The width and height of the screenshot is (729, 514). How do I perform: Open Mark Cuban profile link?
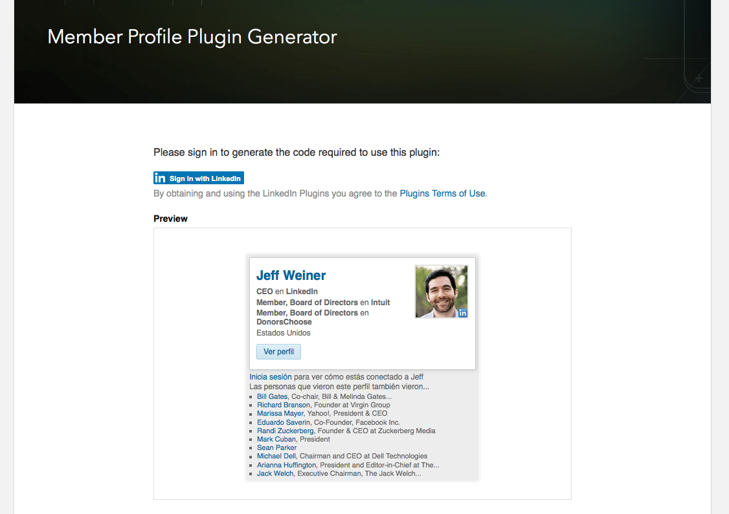(x=276, y=439)
